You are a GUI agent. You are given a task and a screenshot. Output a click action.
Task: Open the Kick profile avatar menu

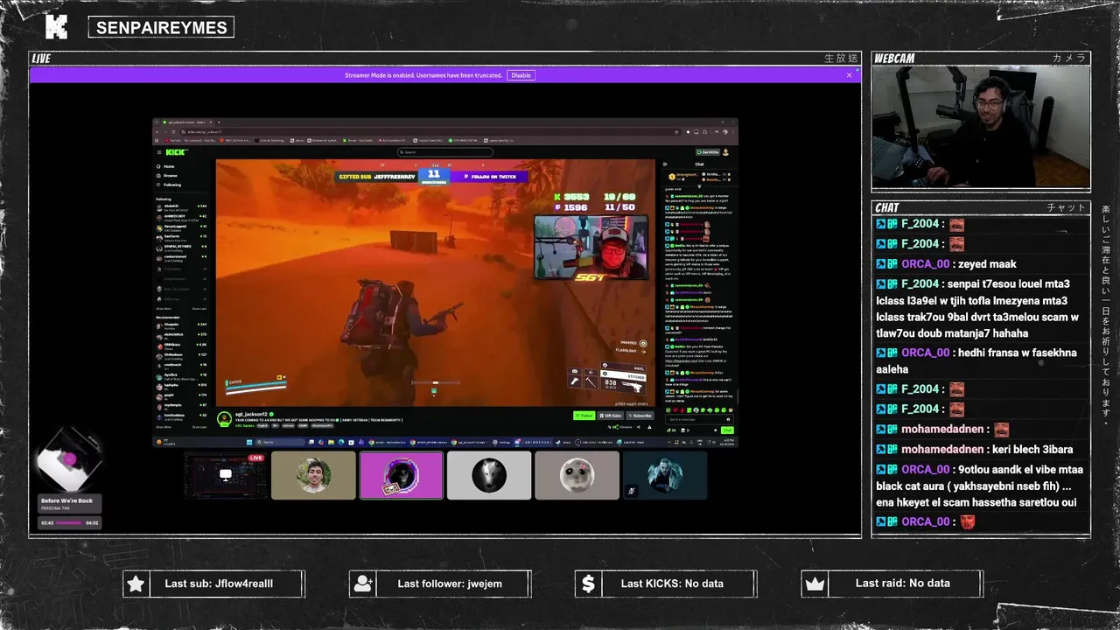725,152
